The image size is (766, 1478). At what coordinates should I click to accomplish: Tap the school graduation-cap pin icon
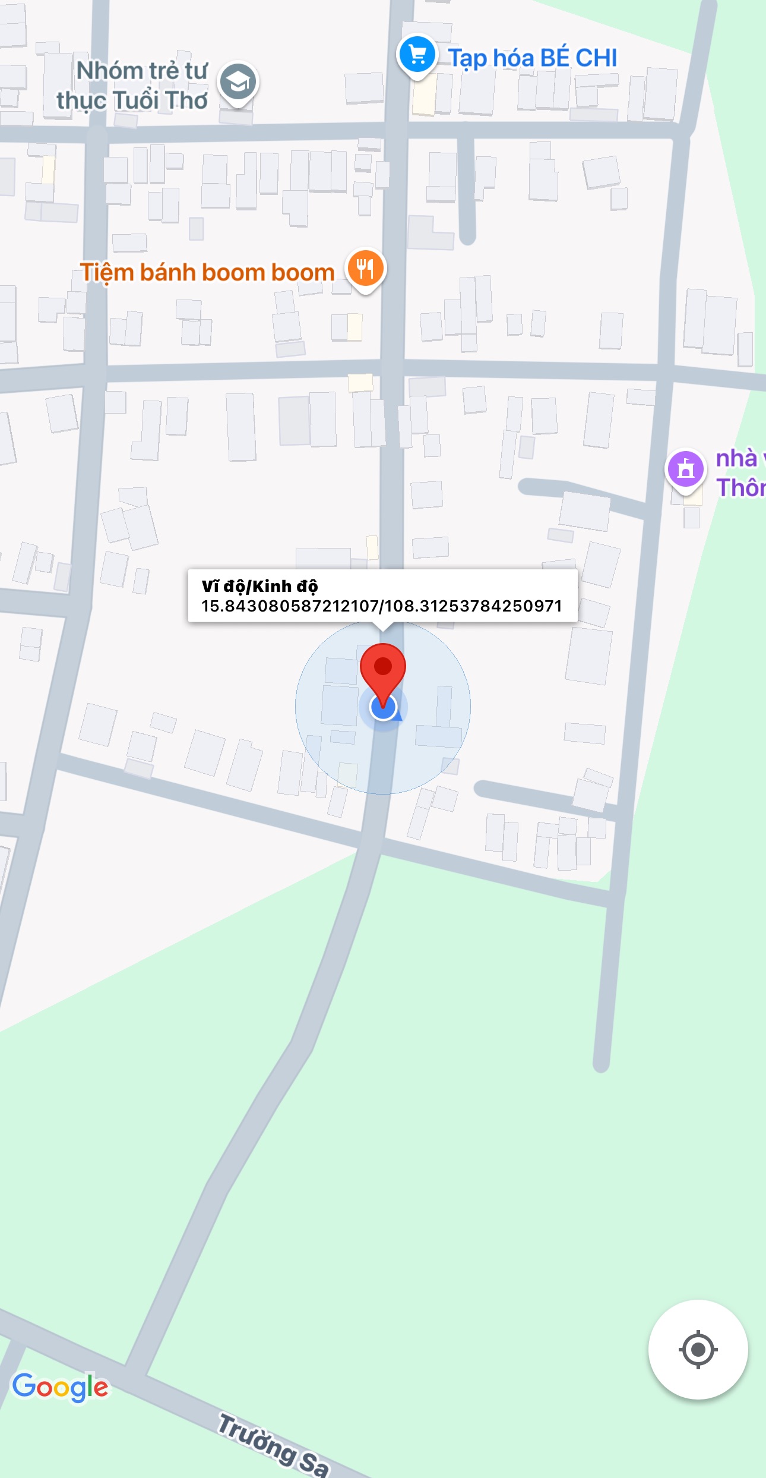pyautogui.click(x=238, y=84)
